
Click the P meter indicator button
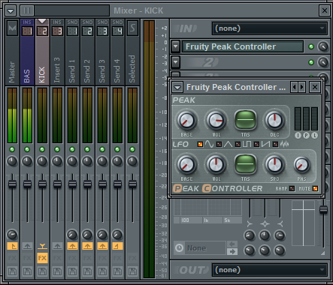click(306, 136)
